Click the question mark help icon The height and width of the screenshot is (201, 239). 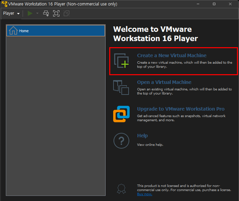coord(121,141)
